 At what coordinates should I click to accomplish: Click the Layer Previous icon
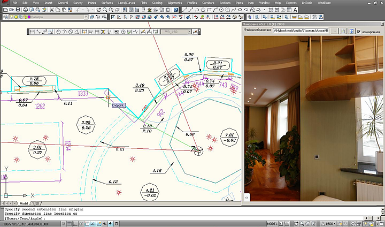(98, 17)
